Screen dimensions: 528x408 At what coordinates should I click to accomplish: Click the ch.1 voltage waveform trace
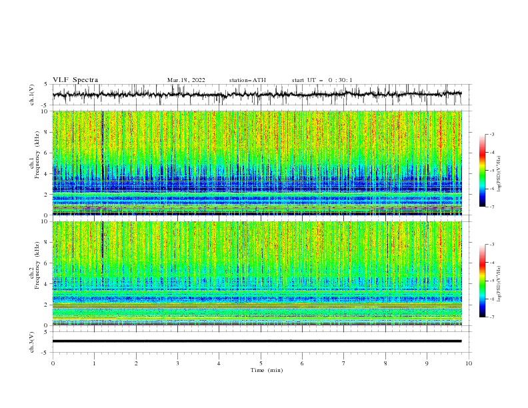coord(257,94)
